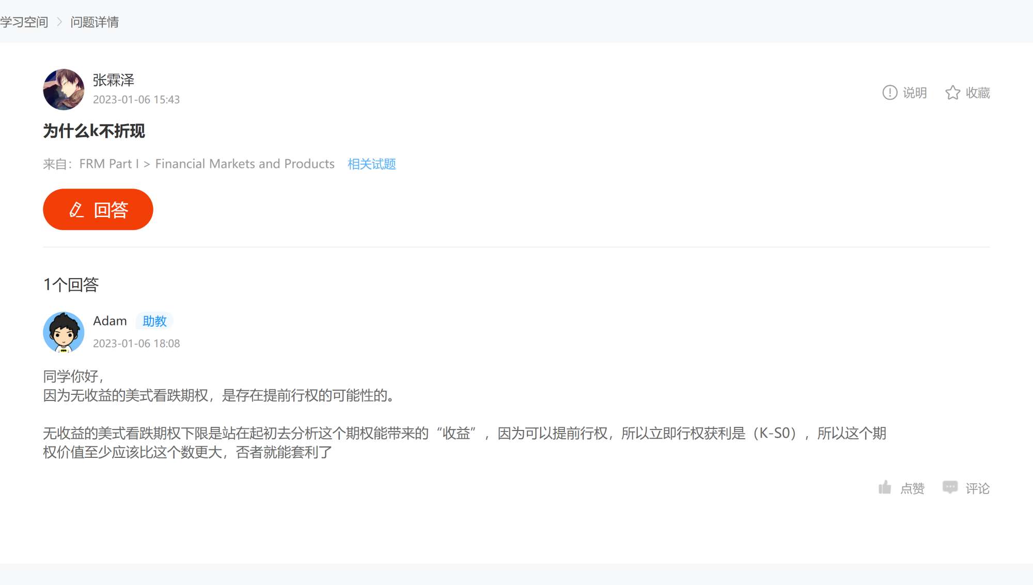The image size is (1033, 585).
Task: Go to 学习空间 breadcrumb
Action: 24,22
